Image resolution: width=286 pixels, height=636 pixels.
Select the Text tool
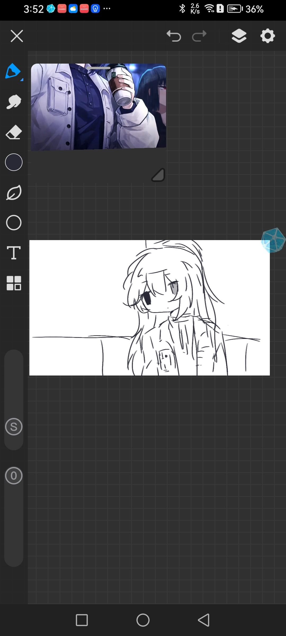14,253
